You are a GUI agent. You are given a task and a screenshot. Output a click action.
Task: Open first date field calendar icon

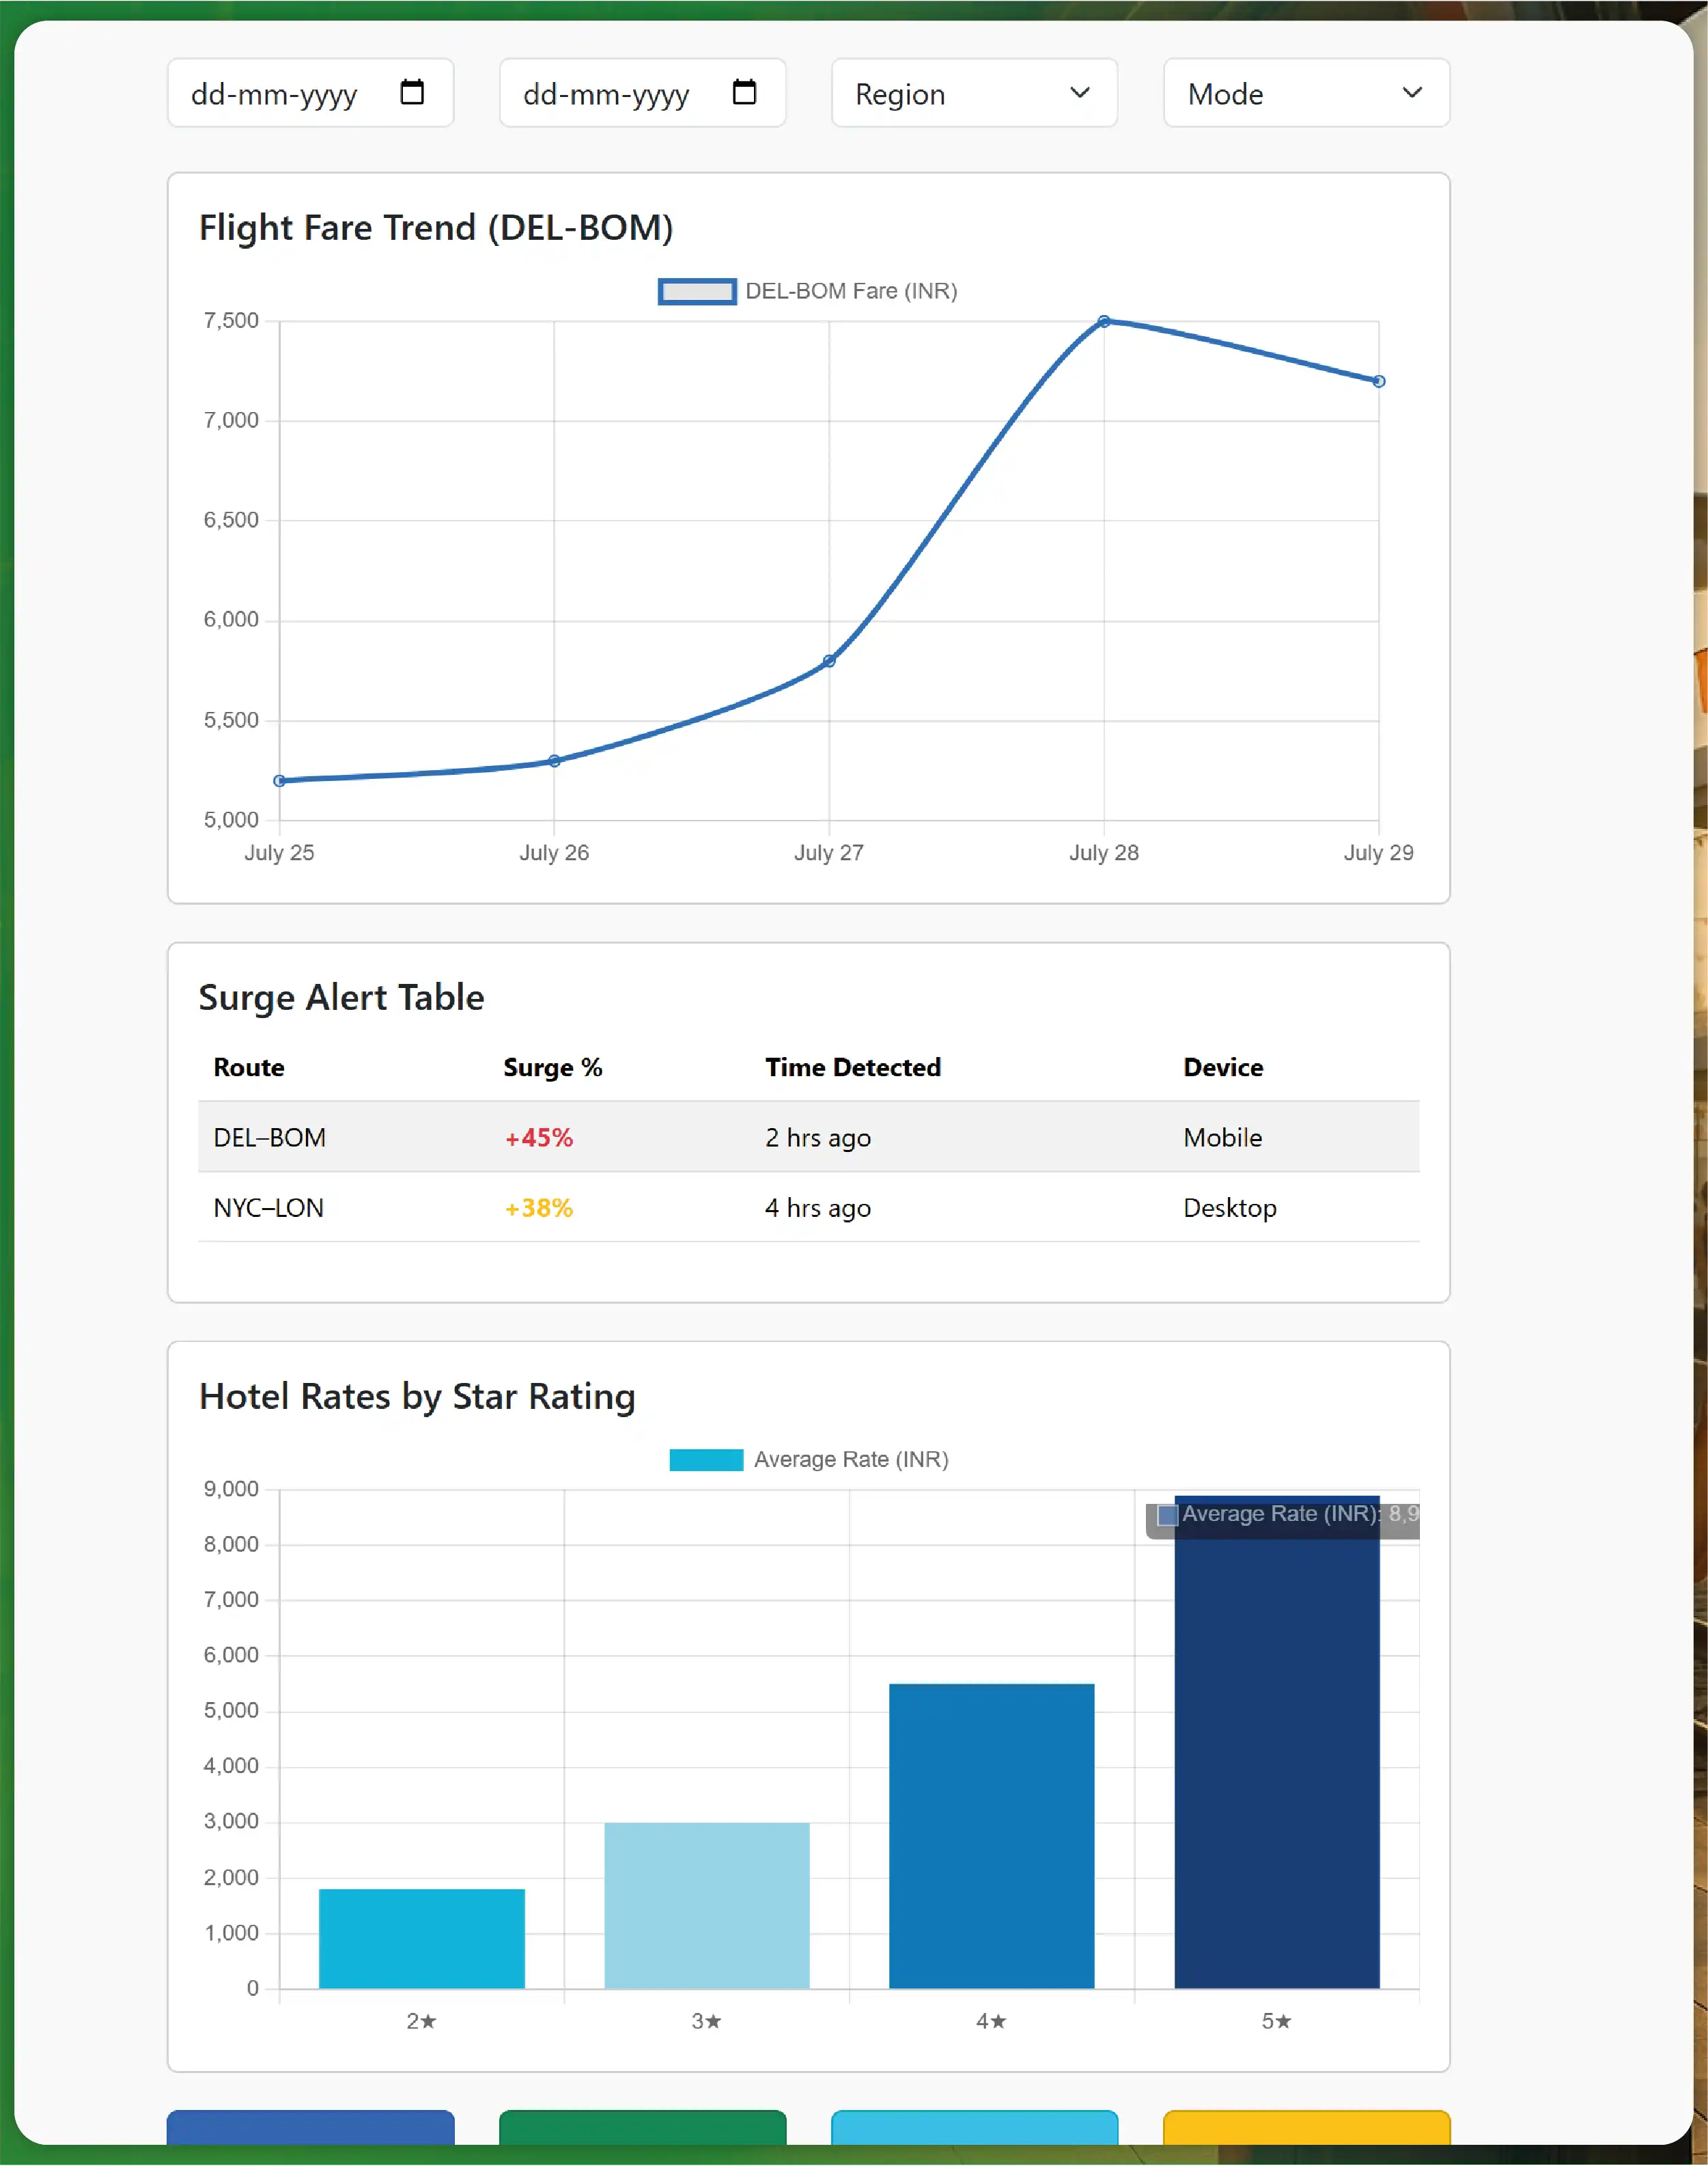click(412, 92)
